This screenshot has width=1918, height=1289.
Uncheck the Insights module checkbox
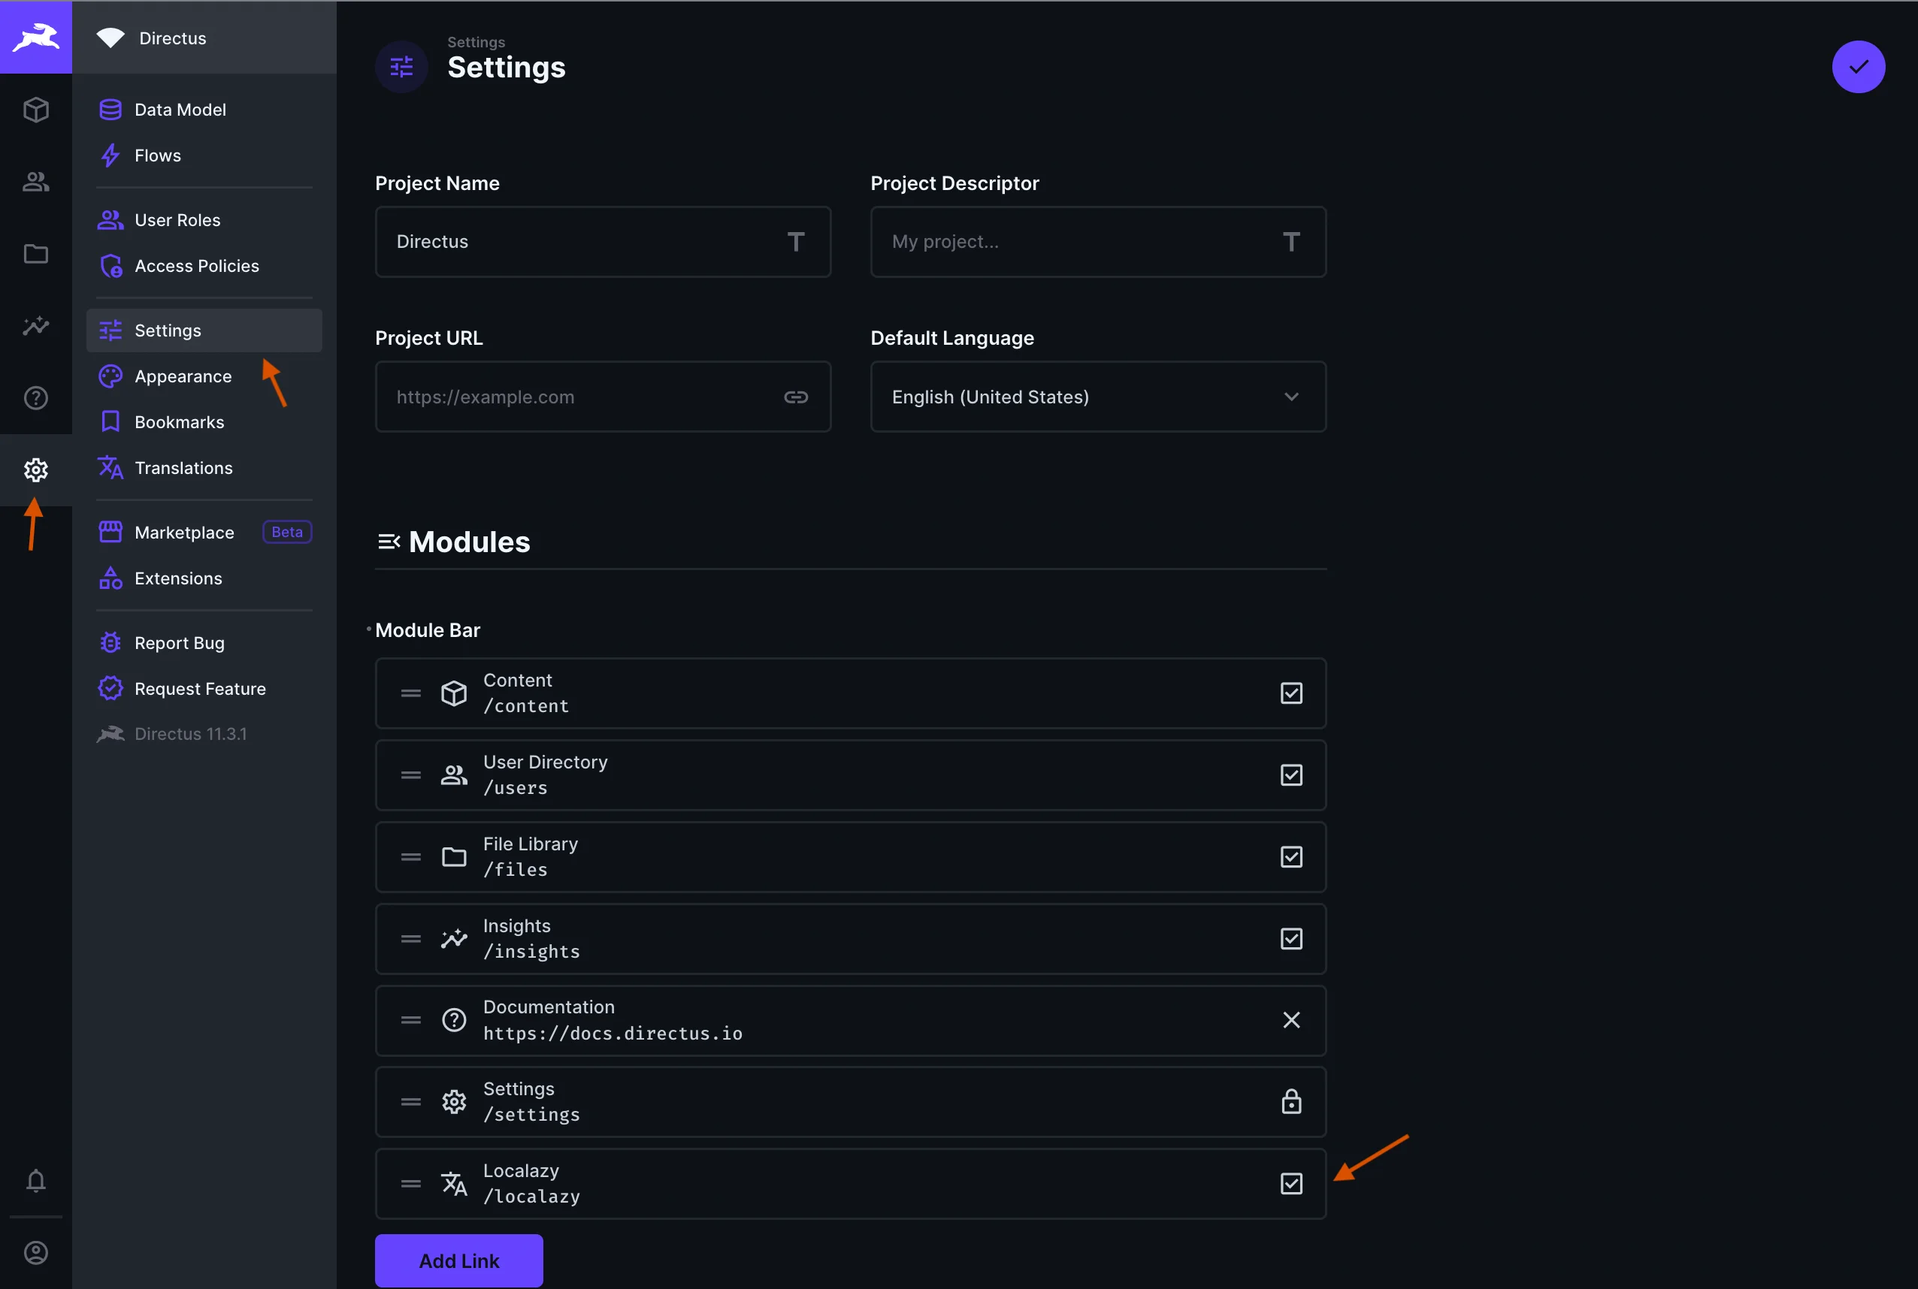point(1290,939)
